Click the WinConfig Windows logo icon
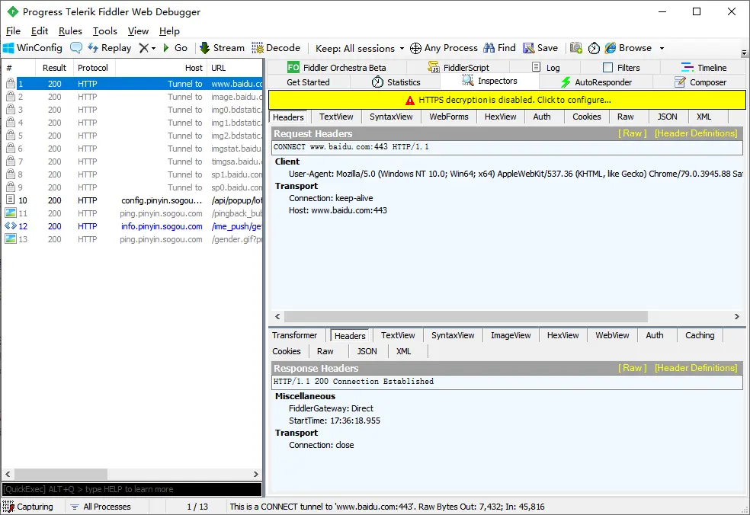This screenshot has width=750, height=515. [x=8, y=48]
